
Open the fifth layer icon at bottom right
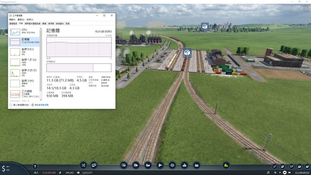click(x=307, y=166)
